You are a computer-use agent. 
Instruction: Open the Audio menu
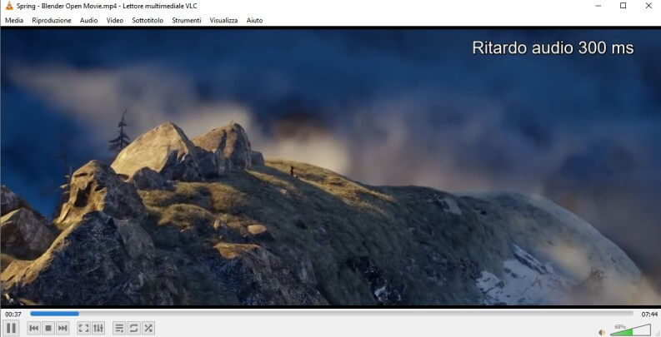[x=88, y=20]
